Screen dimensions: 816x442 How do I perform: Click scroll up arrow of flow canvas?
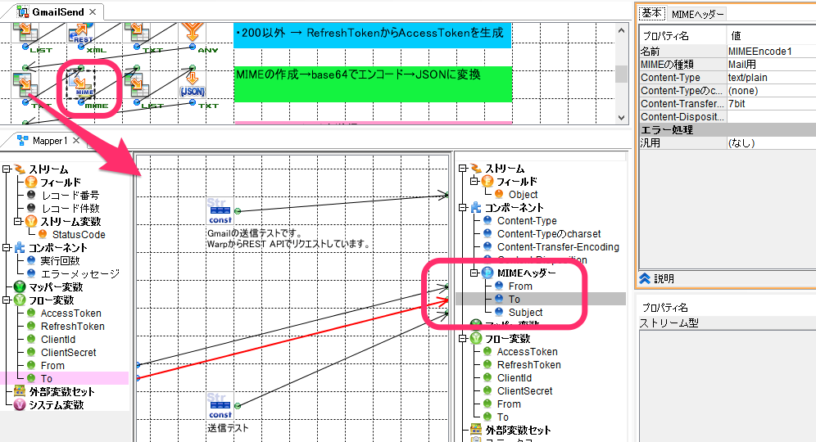pyautogui.click(x=621, y=31)
